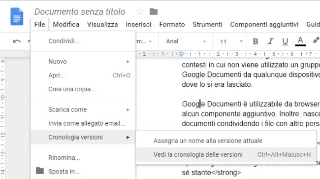Viewport: 320px width, 179px height.
Task: Open the Inserisci menu
Action: (x=138, y=24)
